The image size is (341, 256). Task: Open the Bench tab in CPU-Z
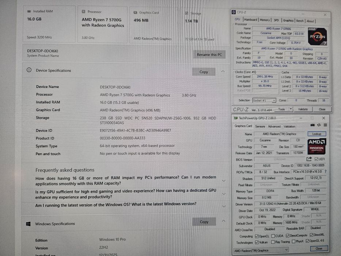click(x=300, y=21)
